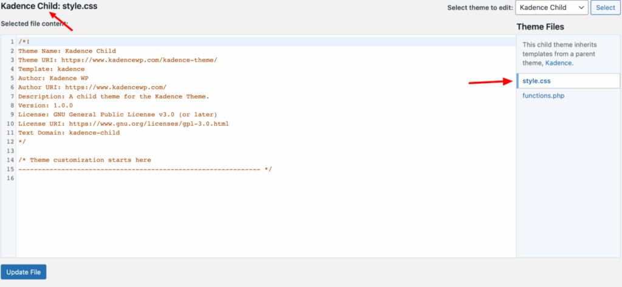Image resolution: width=622 pixels, height=287 pixels.
Task: Click the Description code line
Action: pyautogui.click(x=114, y=96)
